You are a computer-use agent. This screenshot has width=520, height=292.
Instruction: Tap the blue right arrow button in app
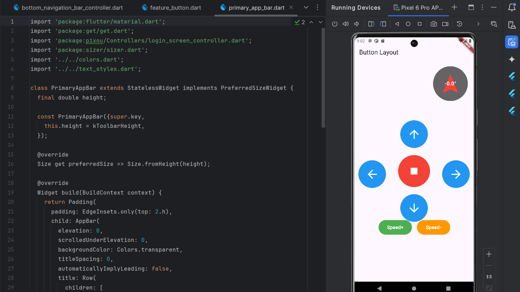pyautogui.click(x=456, y=174)
